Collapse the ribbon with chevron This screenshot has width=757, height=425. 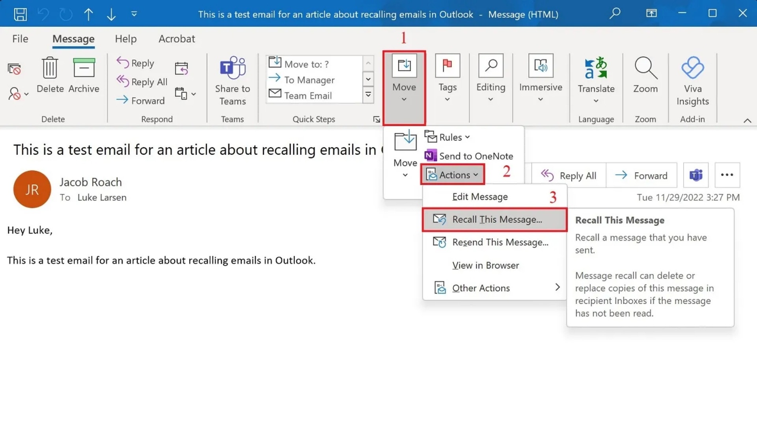[747, 120]
